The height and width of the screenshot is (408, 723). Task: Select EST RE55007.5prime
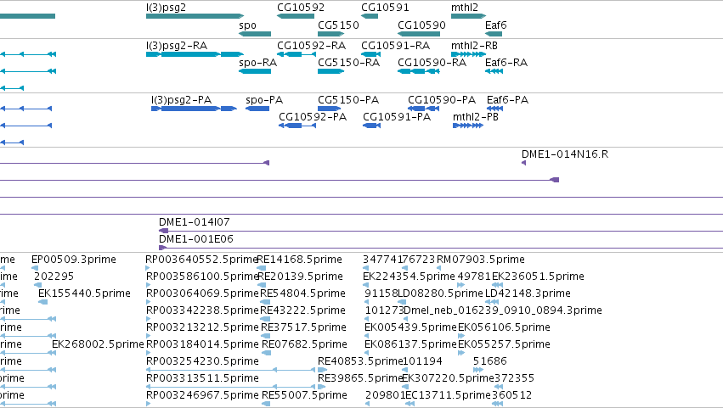click(304, 395)
